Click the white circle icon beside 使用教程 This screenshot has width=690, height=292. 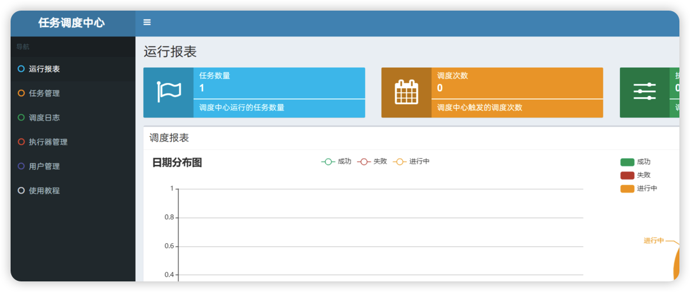click(x=21, y=191)
